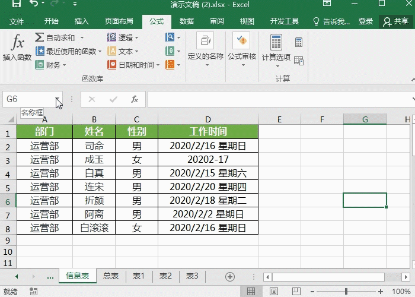
Task: Select column G header
Action: pyautogui.click(x=365, y=119)
